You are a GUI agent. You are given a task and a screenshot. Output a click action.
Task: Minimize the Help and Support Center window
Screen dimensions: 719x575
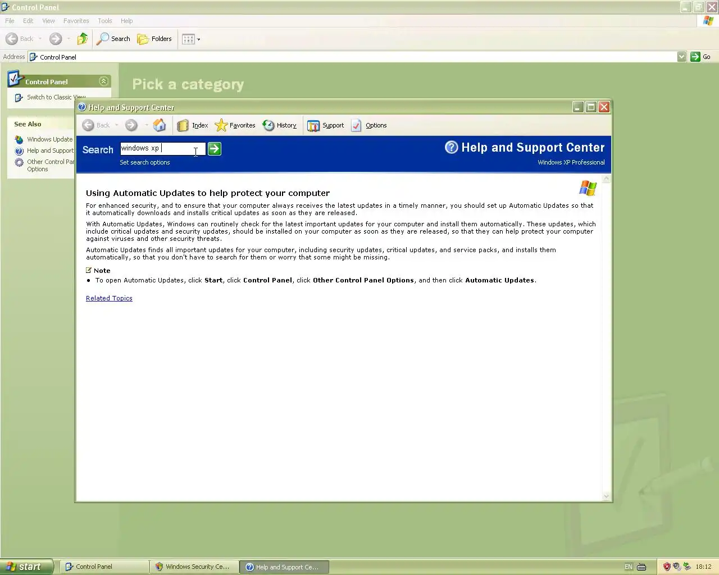pos(578,107)
